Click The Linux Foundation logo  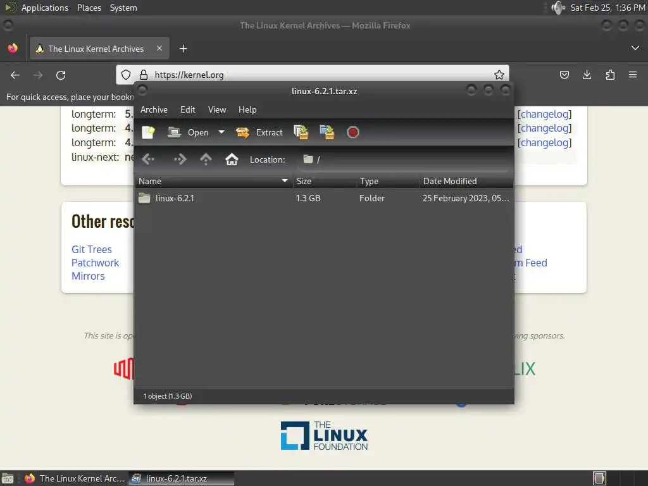(x=324, y=435)
